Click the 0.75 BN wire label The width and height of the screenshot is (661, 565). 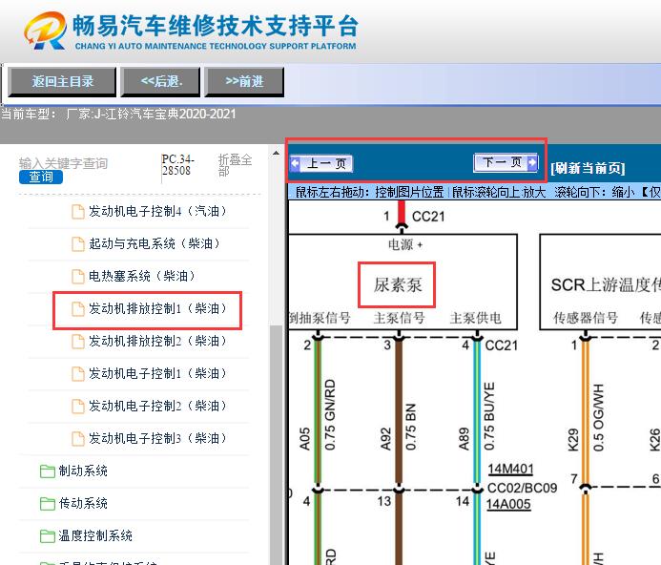pyautogui.click(x=410, y=427)
